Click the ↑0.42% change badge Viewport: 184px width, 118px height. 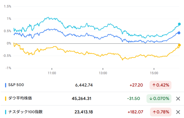pyautogui.click(x=160, y=85)
